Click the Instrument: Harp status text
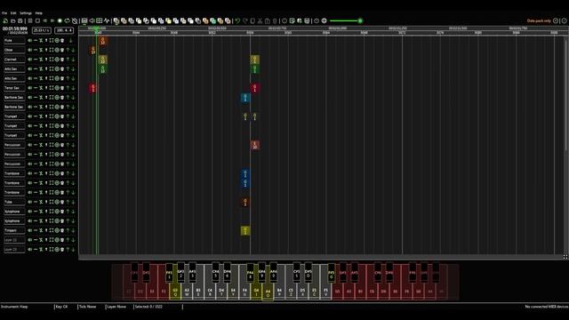Image resolution: width=569 pixels, height=320 pixels. coord(14,307)
